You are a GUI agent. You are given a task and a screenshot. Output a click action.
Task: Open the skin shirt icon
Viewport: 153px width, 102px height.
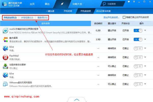[129, 2]
